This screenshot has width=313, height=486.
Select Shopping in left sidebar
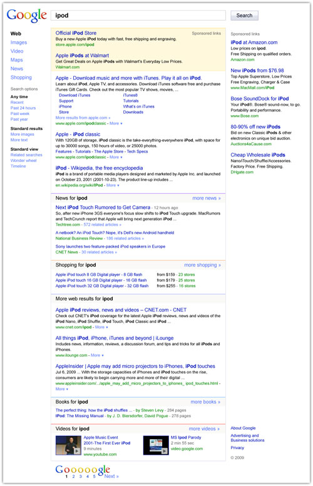coord(21,78)
